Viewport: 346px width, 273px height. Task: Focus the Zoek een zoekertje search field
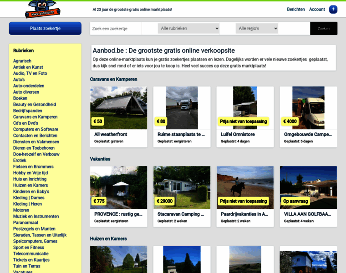[x=116, y=29]
